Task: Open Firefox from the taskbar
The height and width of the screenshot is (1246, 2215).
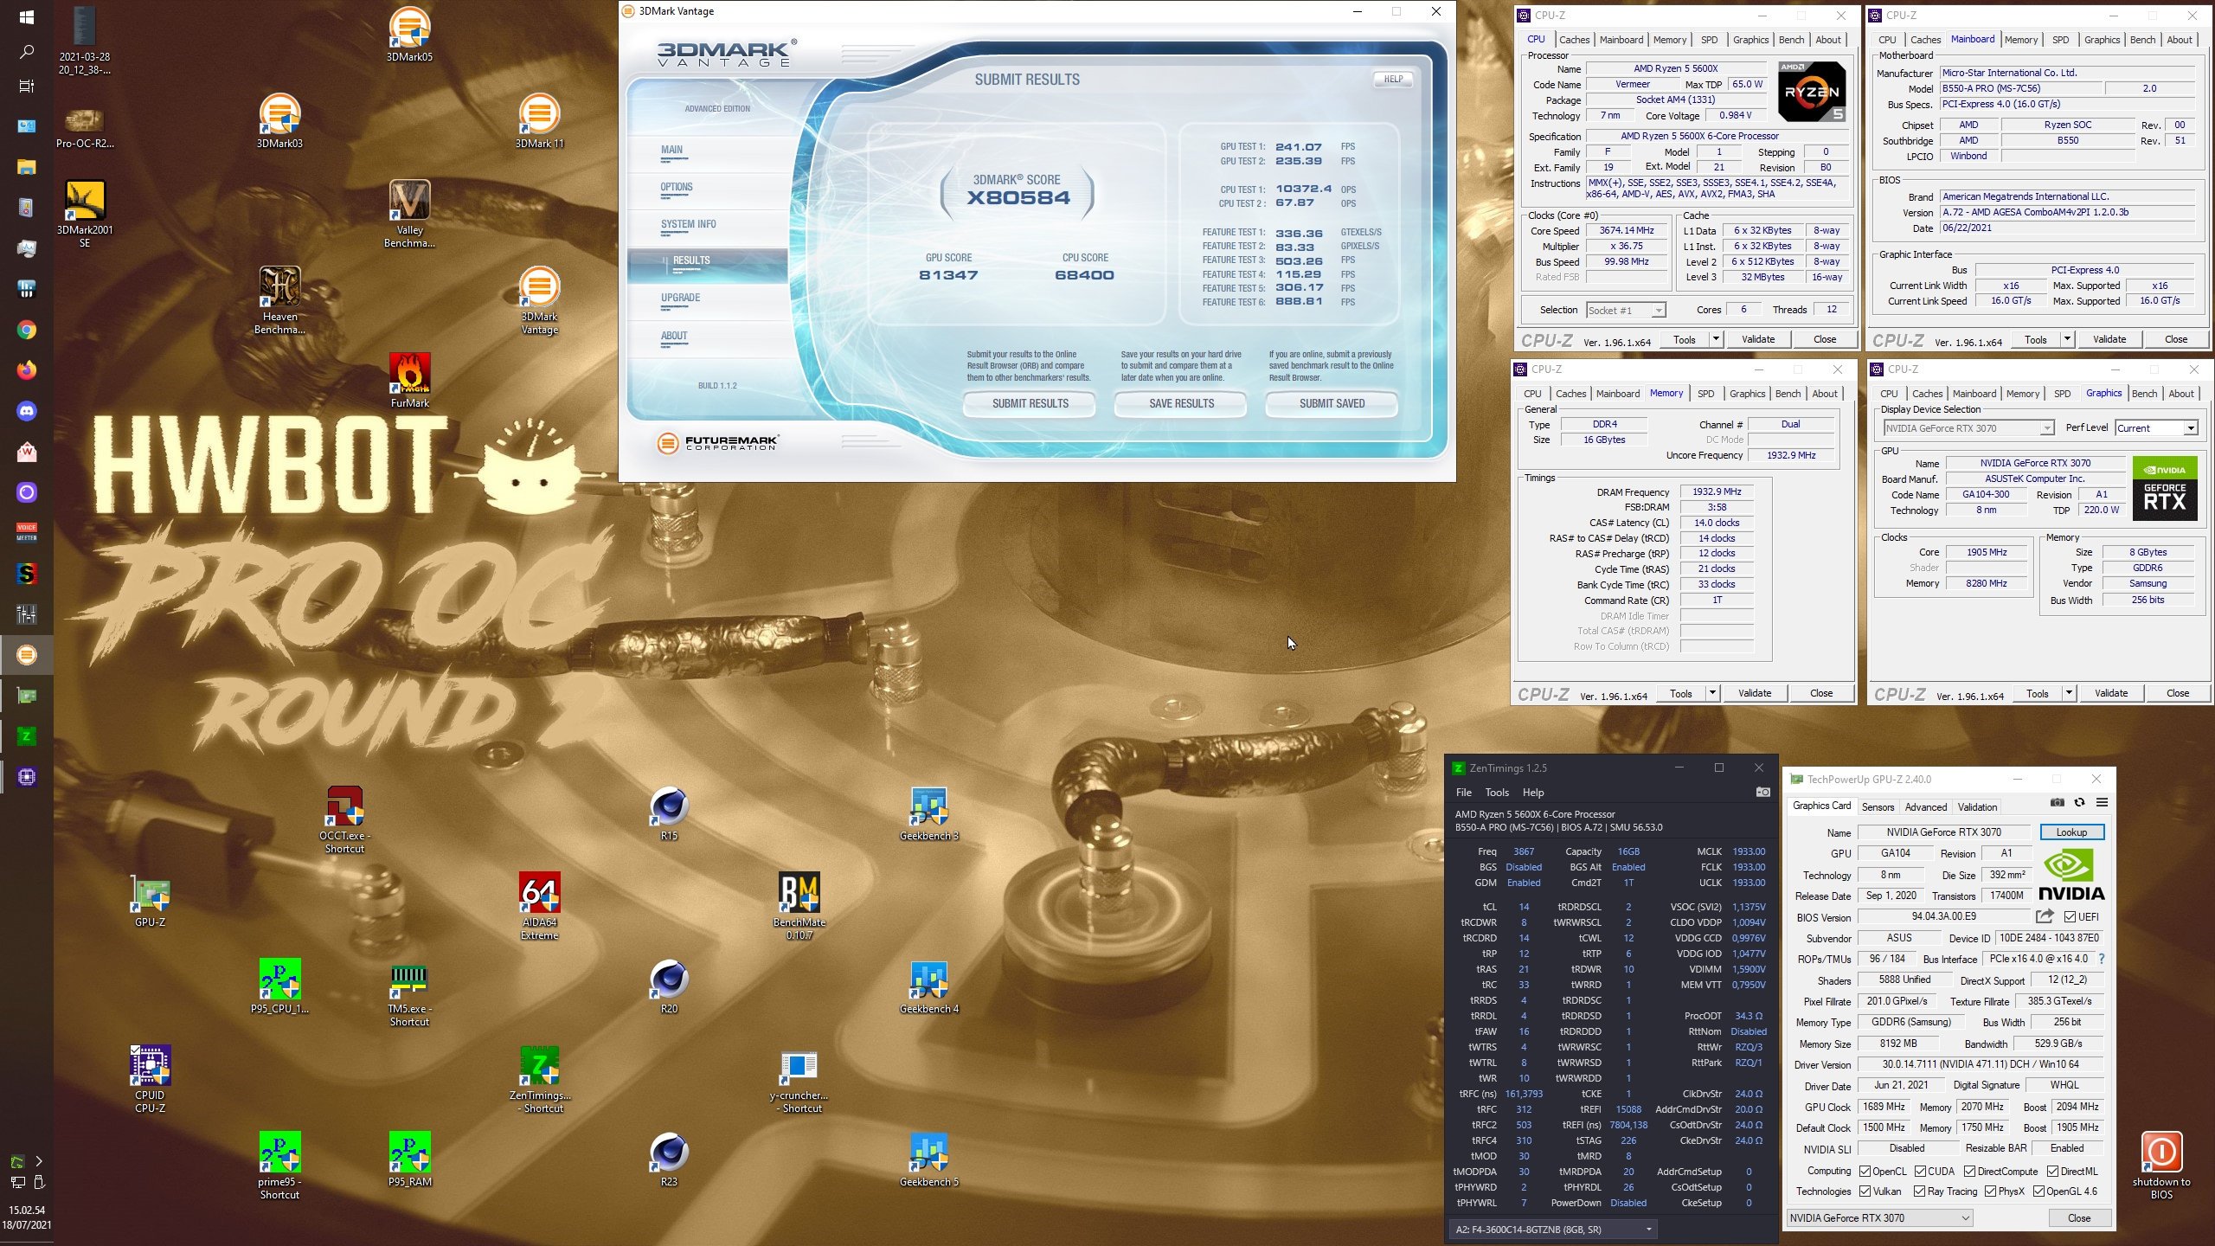Action: pos(27,370)
